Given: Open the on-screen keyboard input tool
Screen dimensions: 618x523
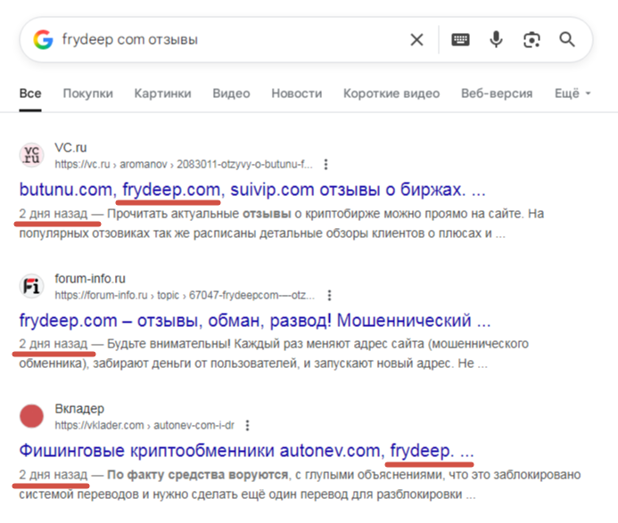Looking at the screenshot, I should (x=460, y=39).
